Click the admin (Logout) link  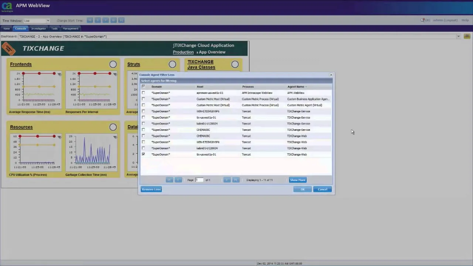[445, 20]
